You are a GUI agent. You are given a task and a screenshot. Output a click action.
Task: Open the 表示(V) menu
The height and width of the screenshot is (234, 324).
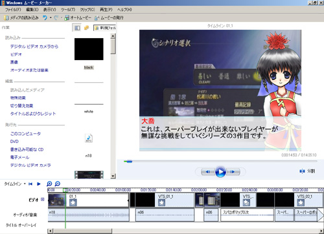(x=49, y=10)
